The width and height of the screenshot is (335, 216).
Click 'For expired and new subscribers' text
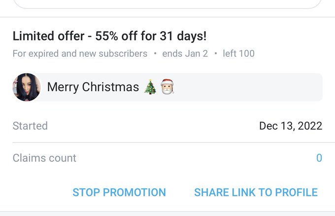(80, 54)
